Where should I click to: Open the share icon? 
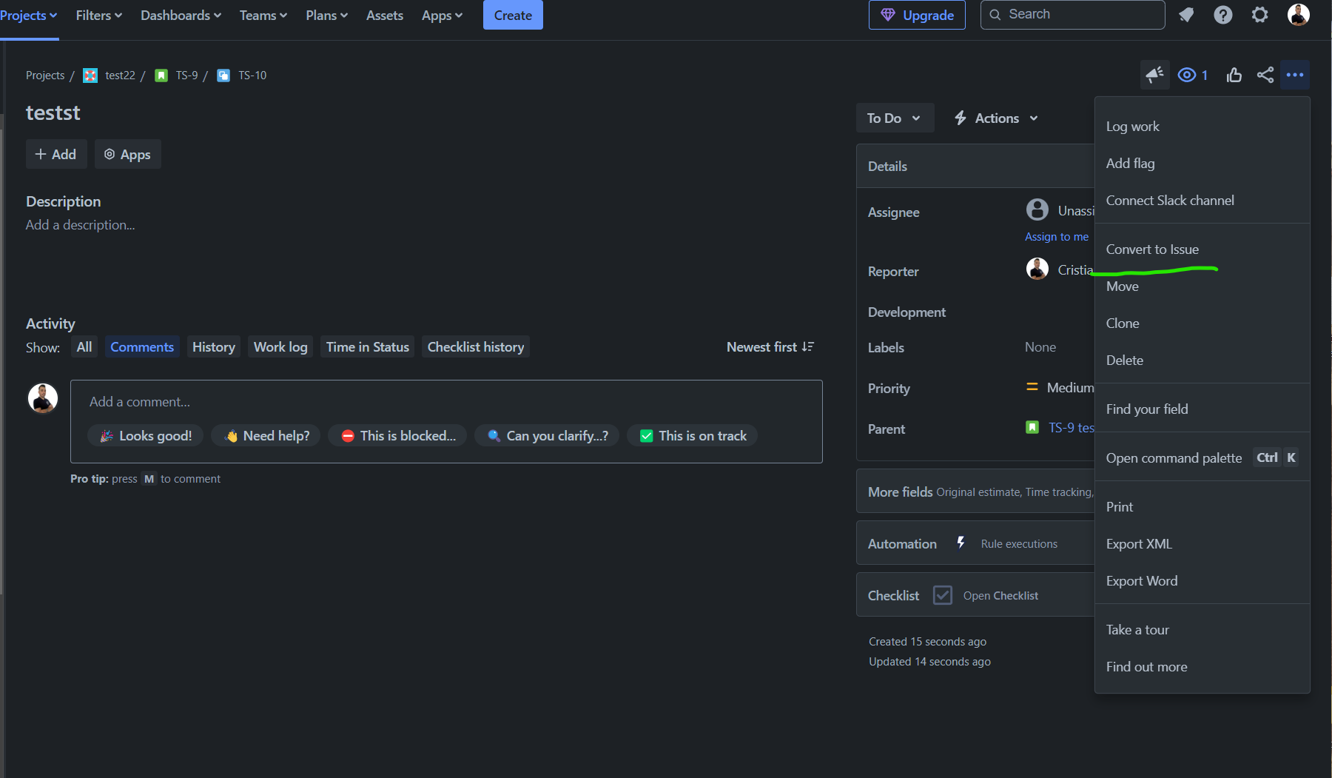tap(1264, 75)
